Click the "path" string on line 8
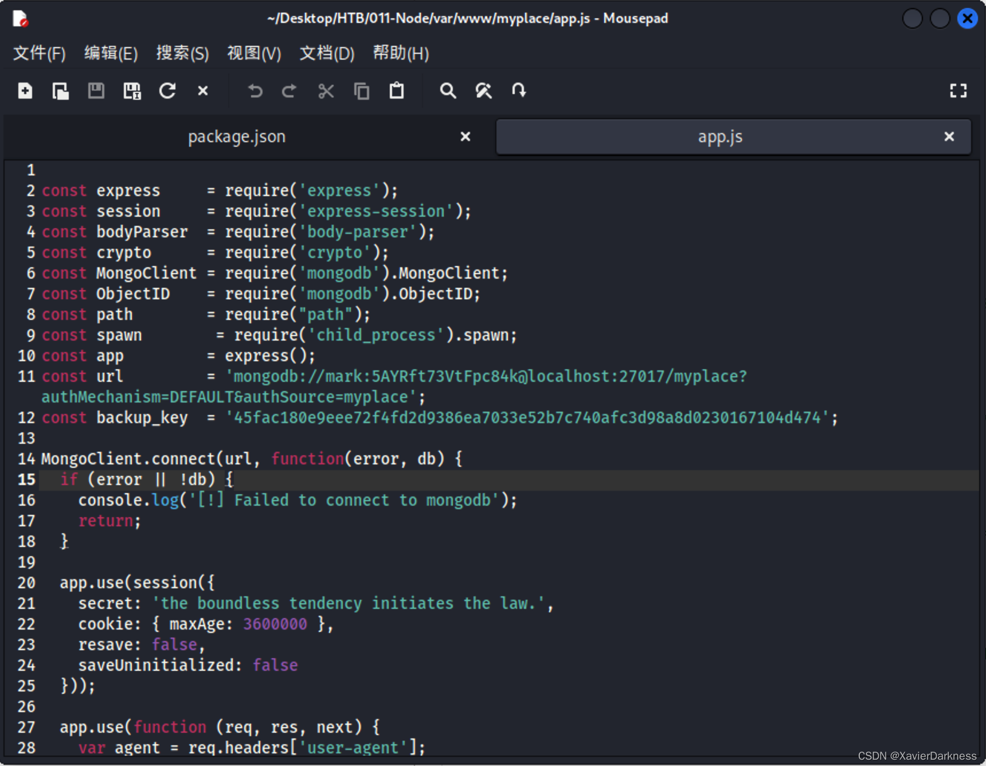The width and height of the screenshot is (986, 766). (x=326, y=314)
